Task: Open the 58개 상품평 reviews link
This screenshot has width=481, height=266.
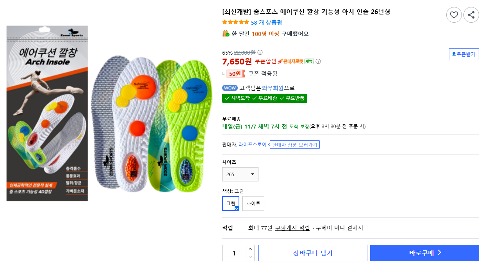Action: tap(266, 23)
